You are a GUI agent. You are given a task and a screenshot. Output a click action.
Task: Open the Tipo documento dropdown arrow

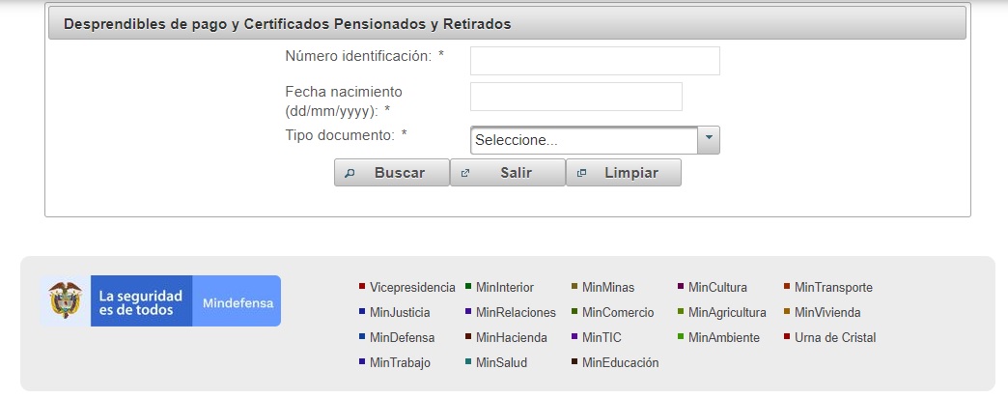tap(709, 140)
